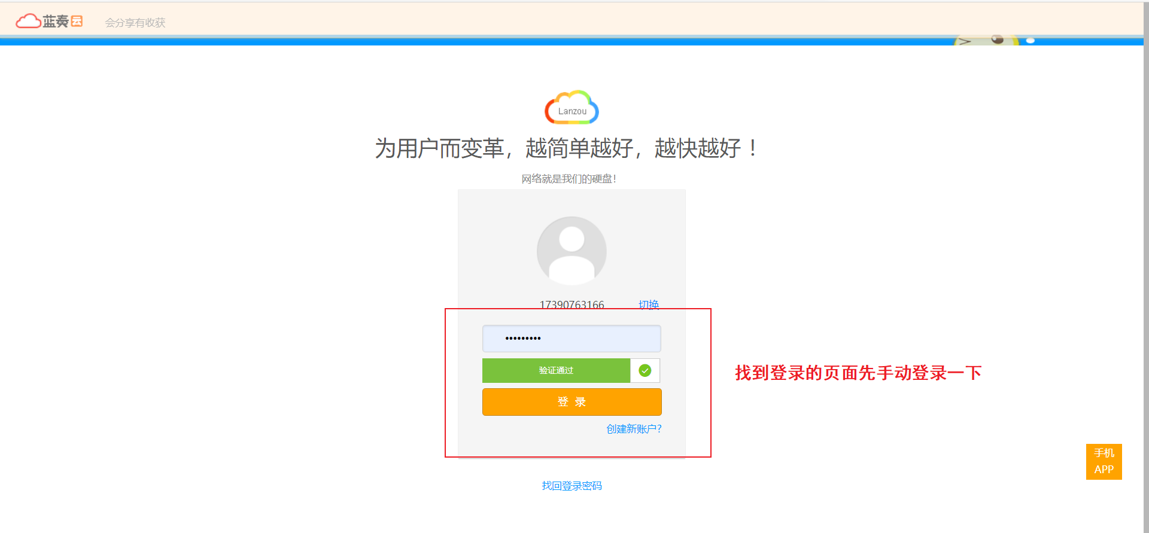Image resolution: width=1149 pixels, height=533 pixels.
Task: Click the page vertical scrollbar
Action: pyautogui.click(x=1146, y=266)
